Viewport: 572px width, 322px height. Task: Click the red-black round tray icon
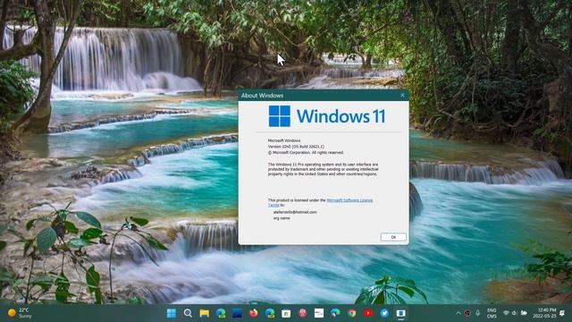(x=467, y=313)
